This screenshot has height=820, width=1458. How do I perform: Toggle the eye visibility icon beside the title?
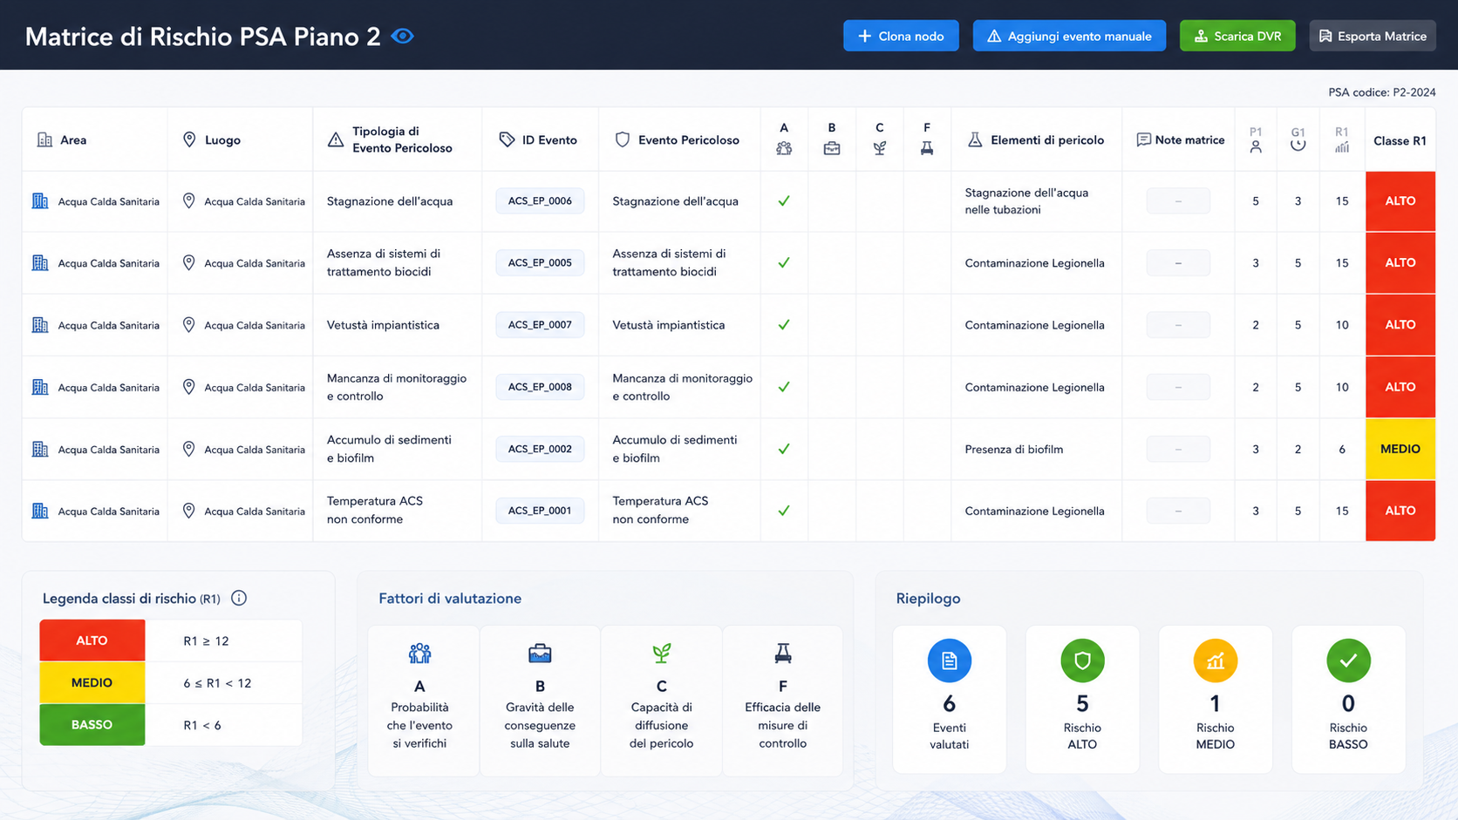402,37
